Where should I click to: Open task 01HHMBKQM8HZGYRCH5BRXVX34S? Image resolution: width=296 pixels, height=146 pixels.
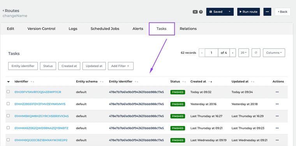42,116
